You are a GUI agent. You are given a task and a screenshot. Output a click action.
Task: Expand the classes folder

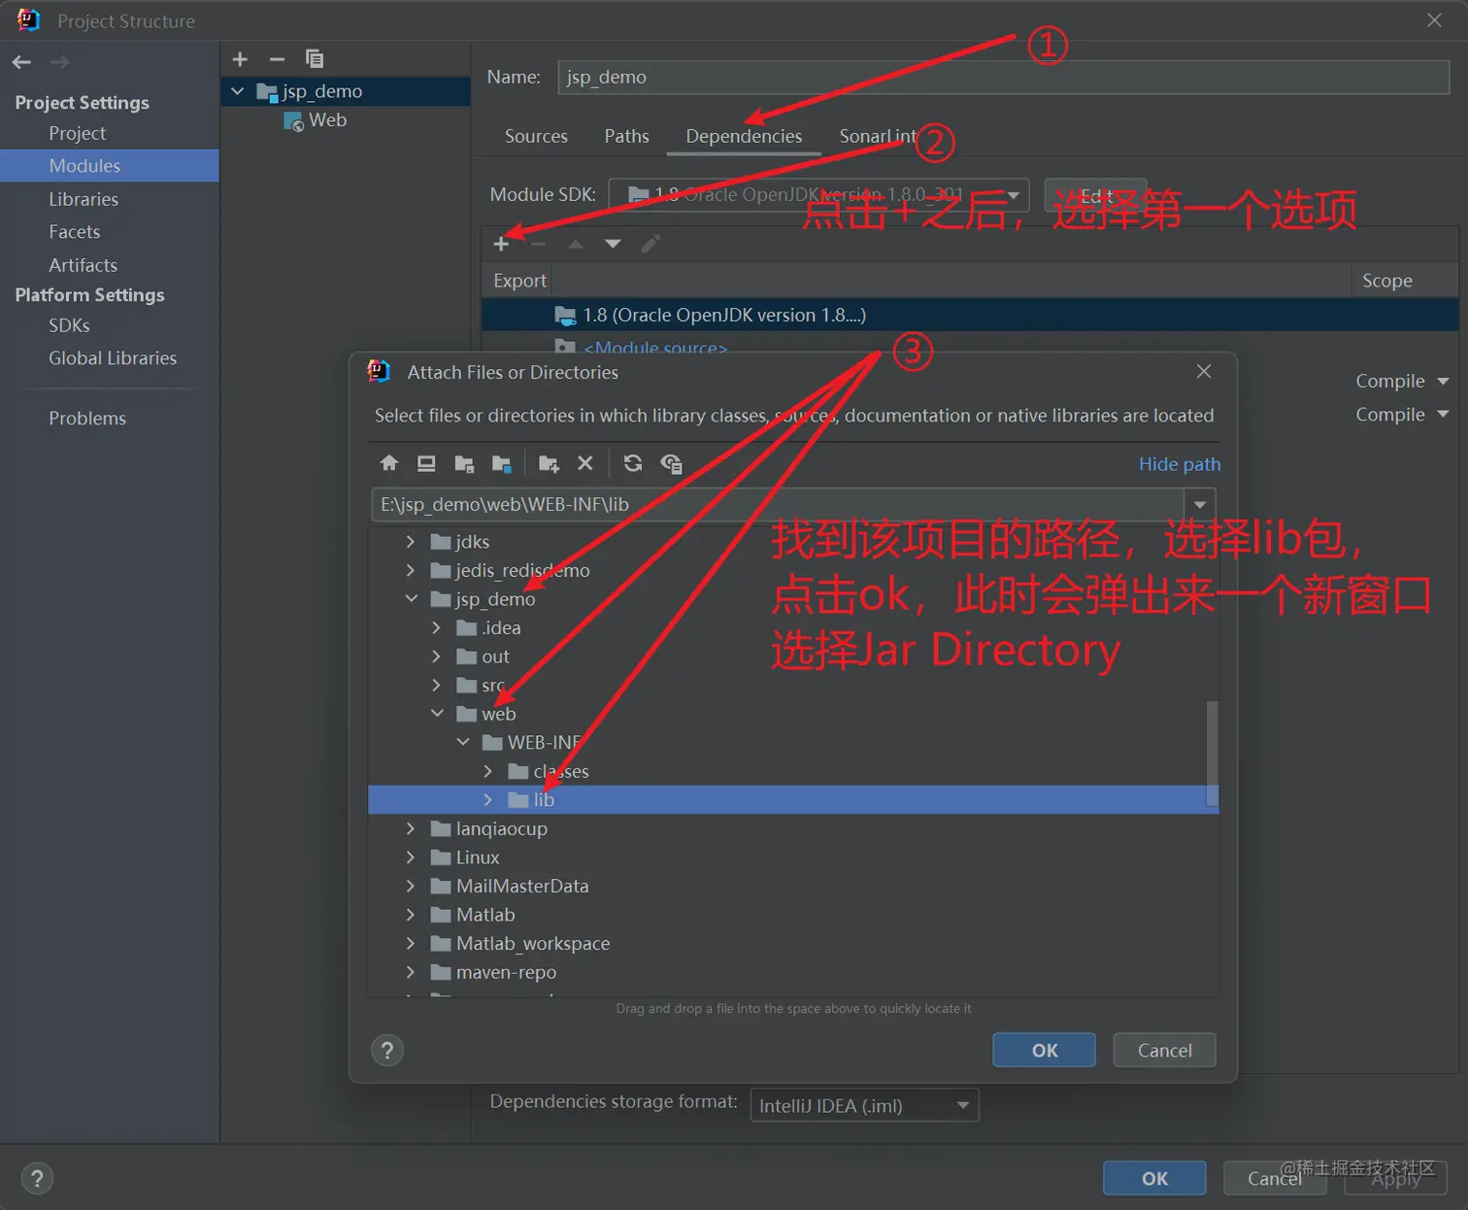coord(488,771)
